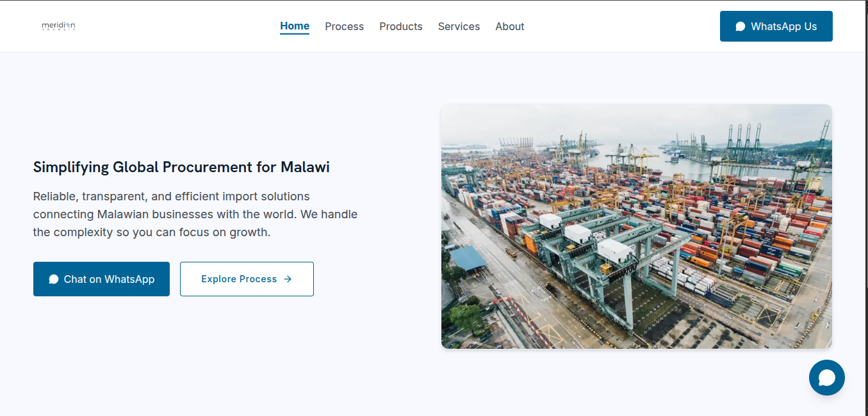868x416 pixels.
Task: Open the Products navigation link
Action: pyautogui.click(x=401, y=26)
